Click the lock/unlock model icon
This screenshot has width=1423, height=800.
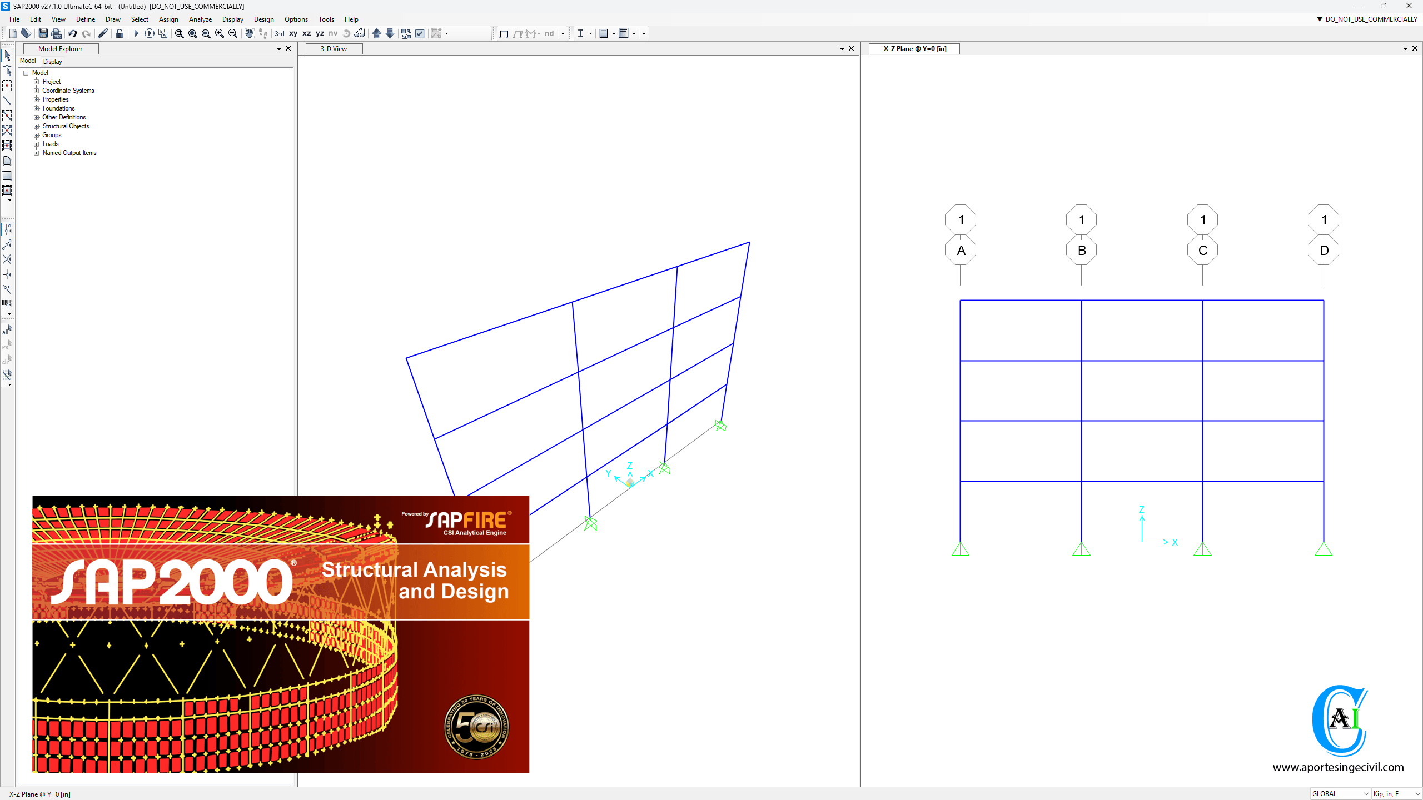119,33
